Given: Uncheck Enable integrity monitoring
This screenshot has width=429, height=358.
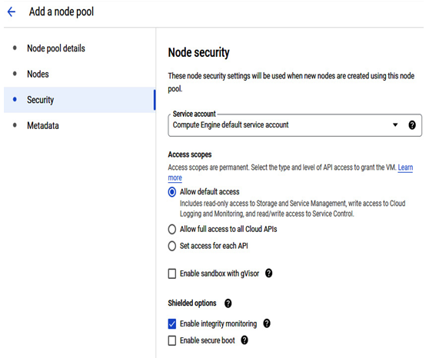Looking at the screenshot, I should point(171,324).
